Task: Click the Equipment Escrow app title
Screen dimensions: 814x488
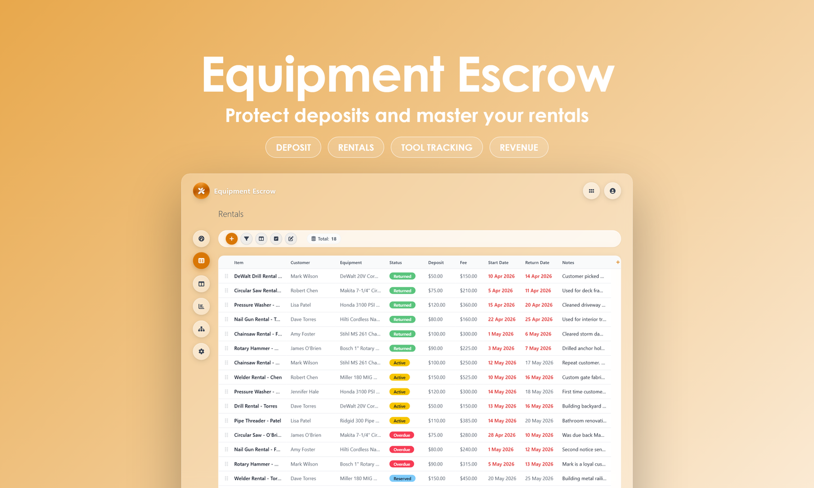Action: pos(244,191)
